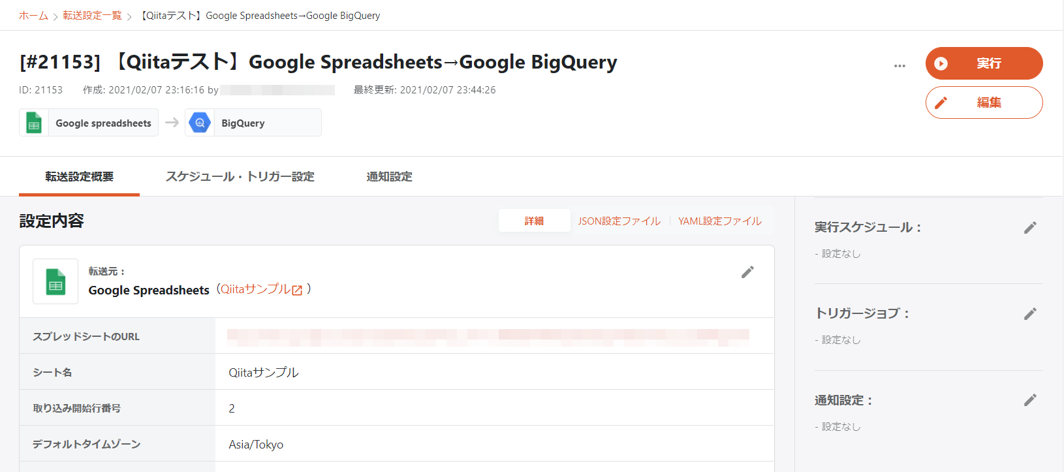The image size is (1064, 472).
Task: Open the three-dot more options menu
Action: coord(900,65)
